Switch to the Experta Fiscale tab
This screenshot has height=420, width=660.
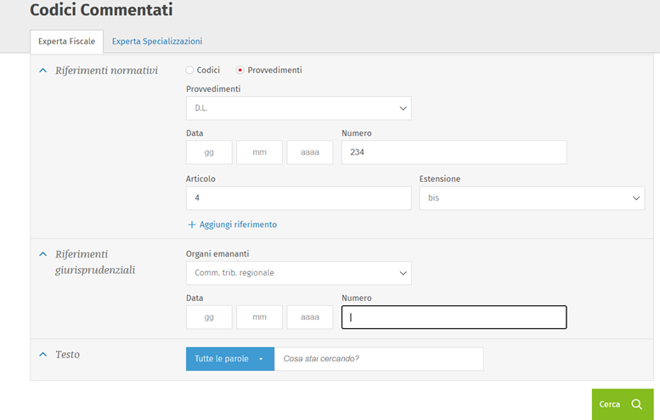click(x=66, y=41)
